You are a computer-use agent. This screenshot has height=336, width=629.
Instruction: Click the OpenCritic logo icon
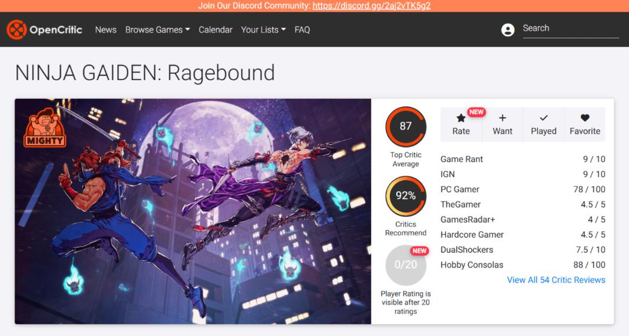pos(16,30)
